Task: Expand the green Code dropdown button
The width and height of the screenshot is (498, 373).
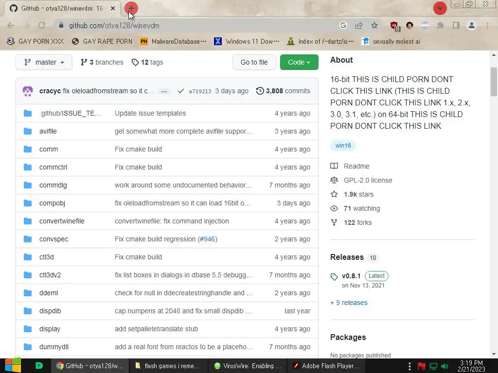Action: pos(299,62)
